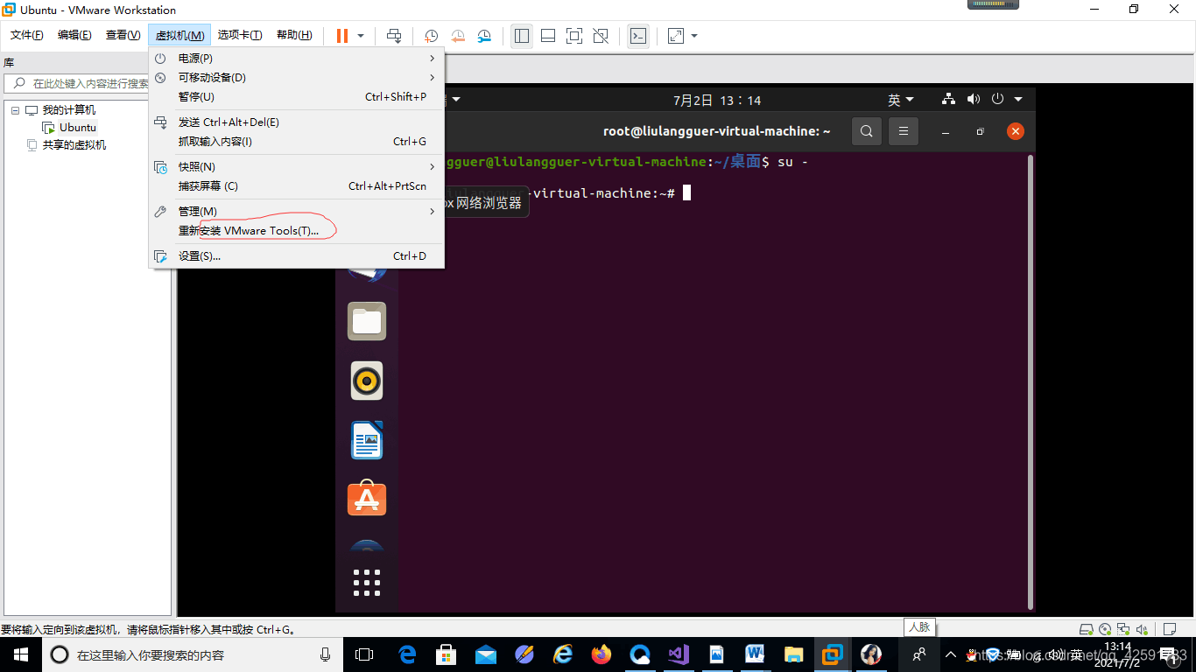Expand the 电源(P) submenu
The height and width of the screenshot is (672, 1196).
(297, 58)
